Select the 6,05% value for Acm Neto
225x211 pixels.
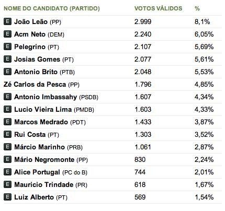204,34
